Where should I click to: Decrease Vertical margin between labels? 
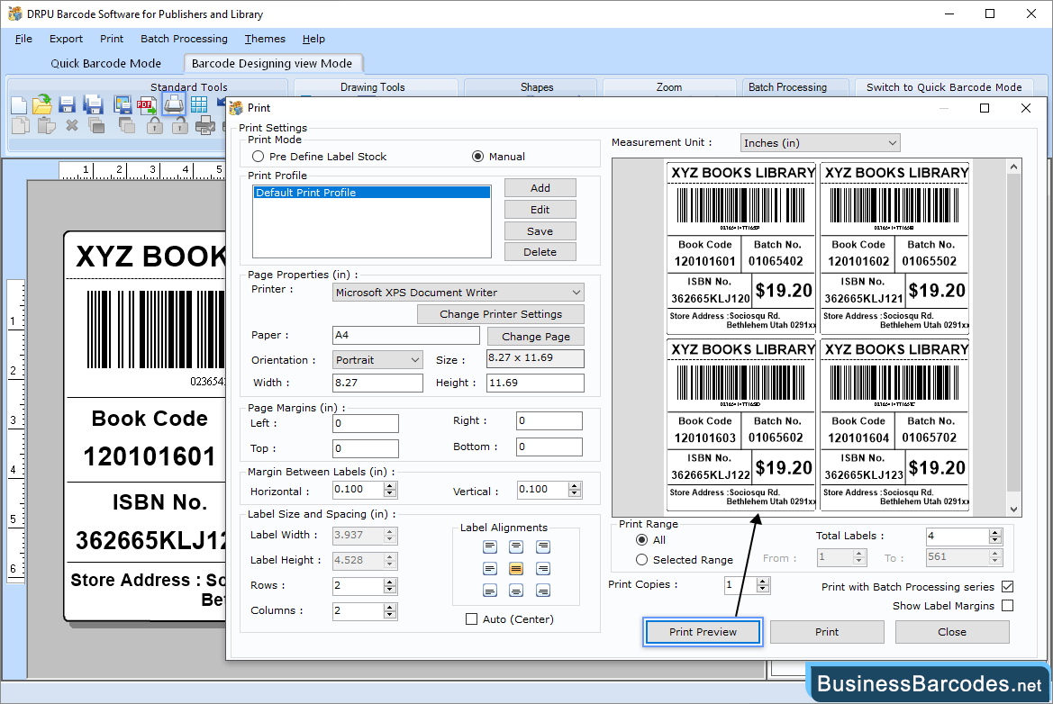574,494
